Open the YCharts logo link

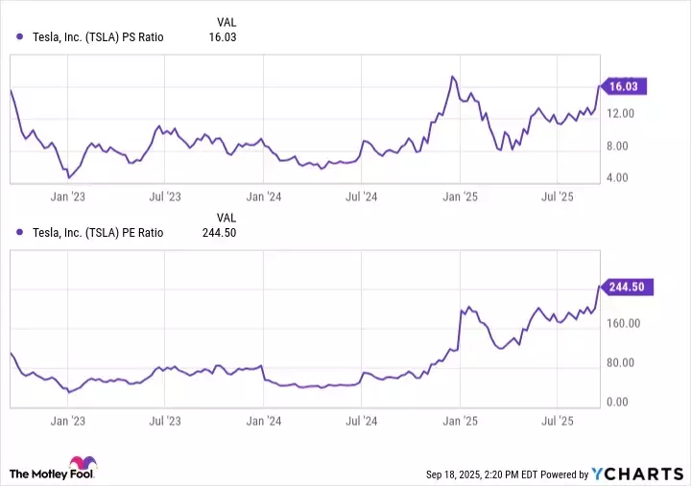(635, 474)
